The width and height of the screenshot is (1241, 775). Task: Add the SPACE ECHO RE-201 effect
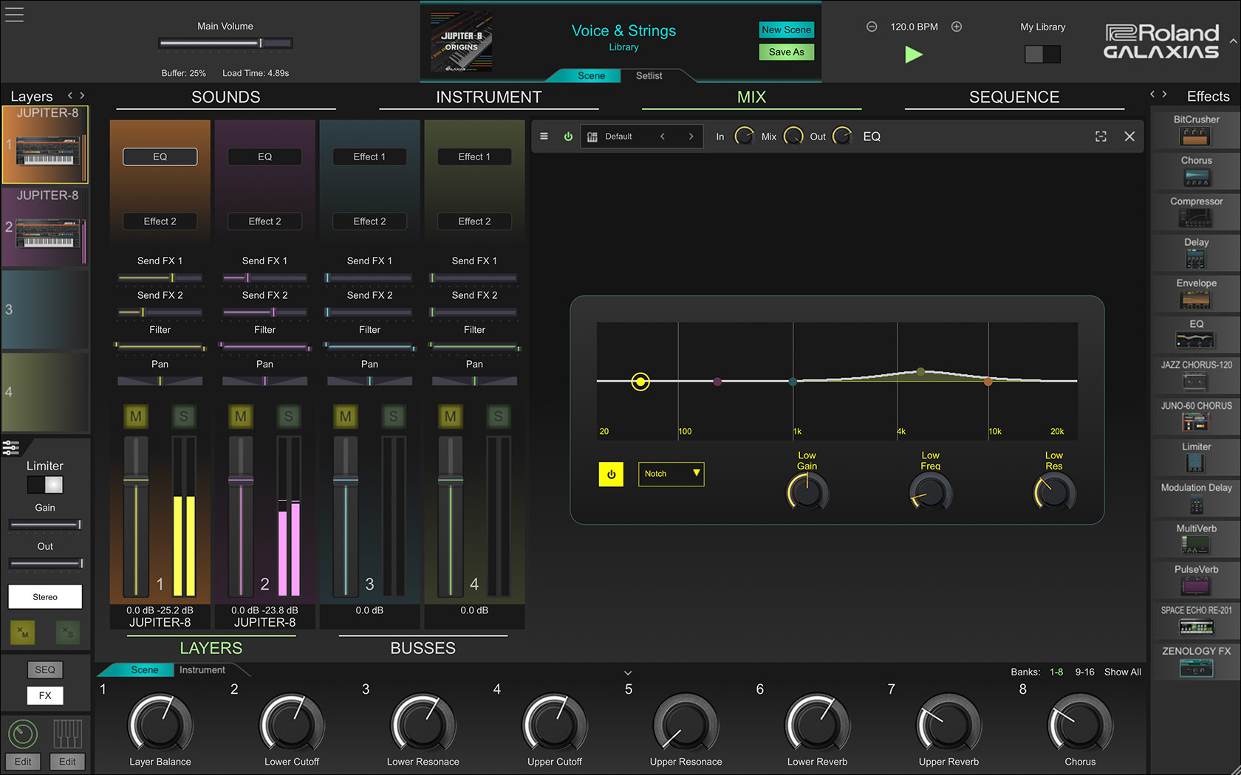pos(1195,621)
